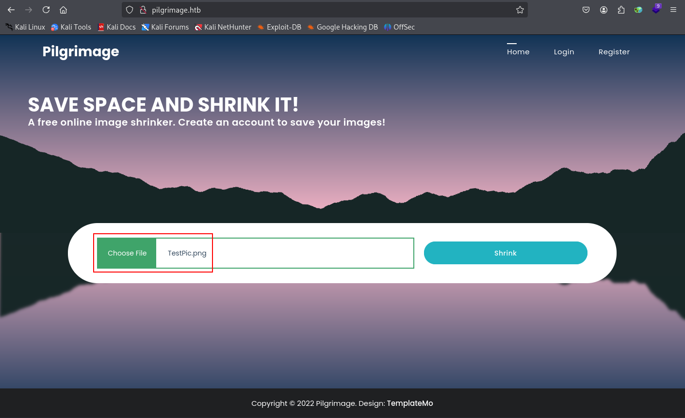Open the Firefox account menu
This screenshot has height=418, width=685.
(x=603, y=10)
